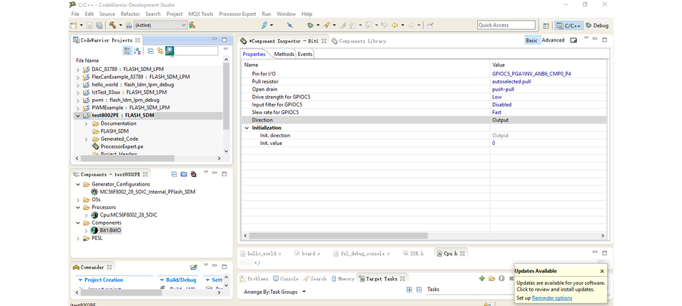Switch to the Methods tab
The image size is (682, 306).
point(284,55)
